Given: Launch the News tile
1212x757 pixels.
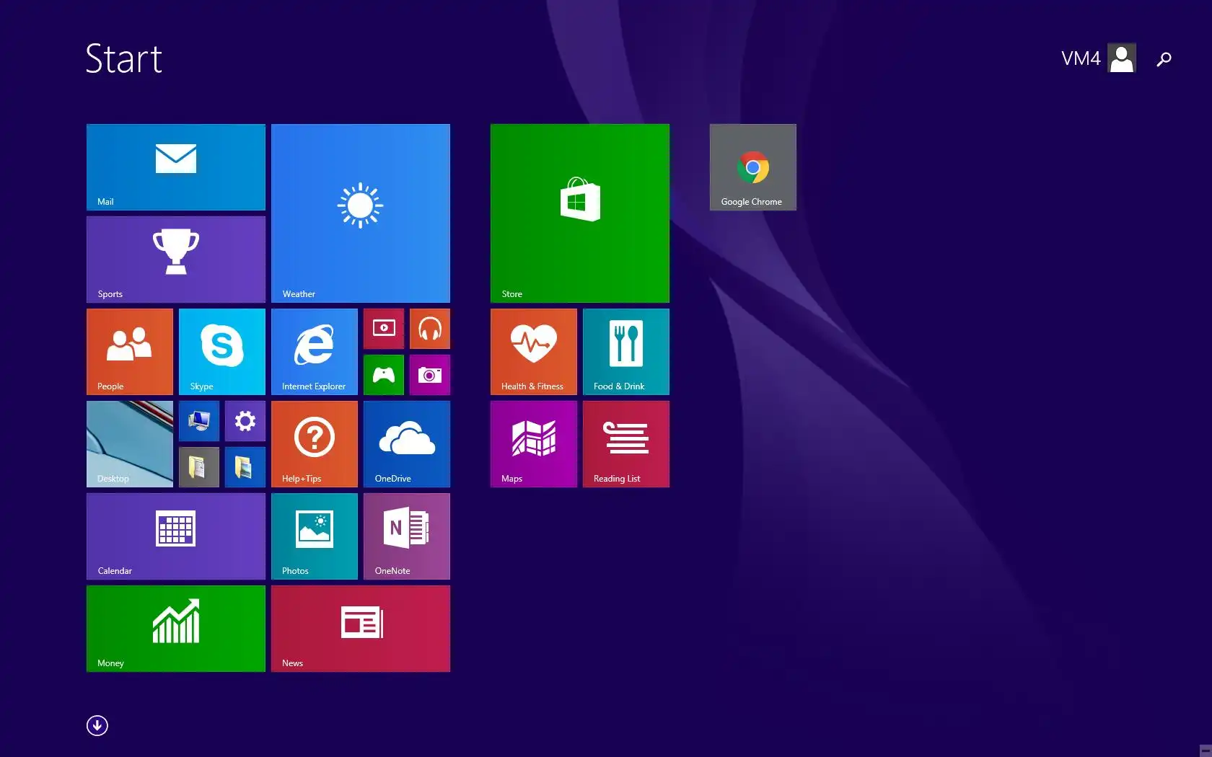Looking at the screenshot, I should (361, 629).
